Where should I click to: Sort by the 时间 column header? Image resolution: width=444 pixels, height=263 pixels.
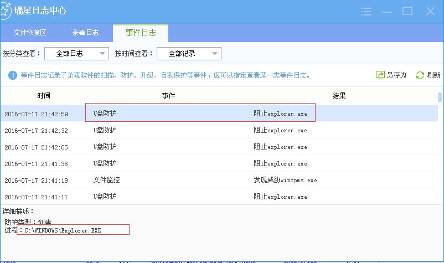44,96
